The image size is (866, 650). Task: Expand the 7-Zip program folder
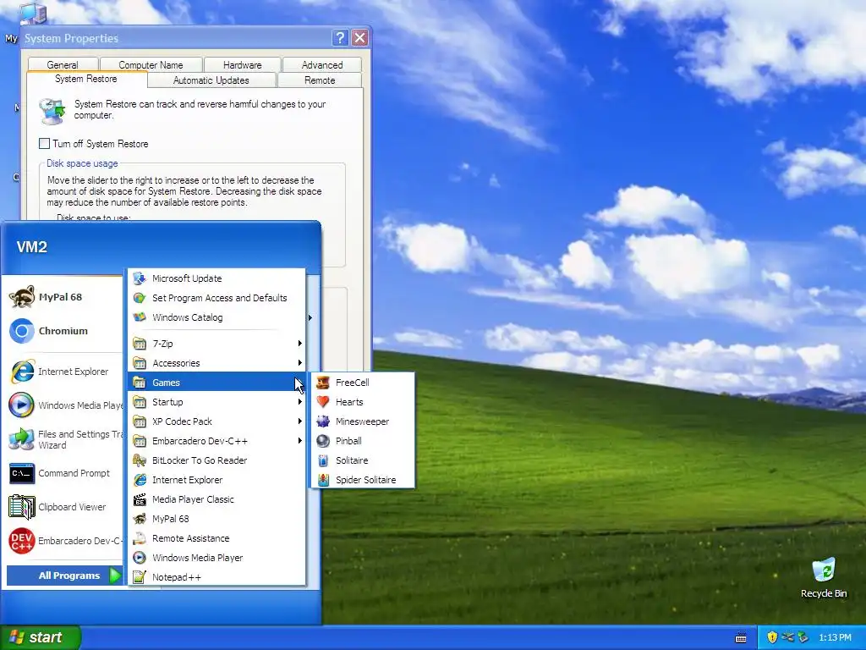coord(217,344)
